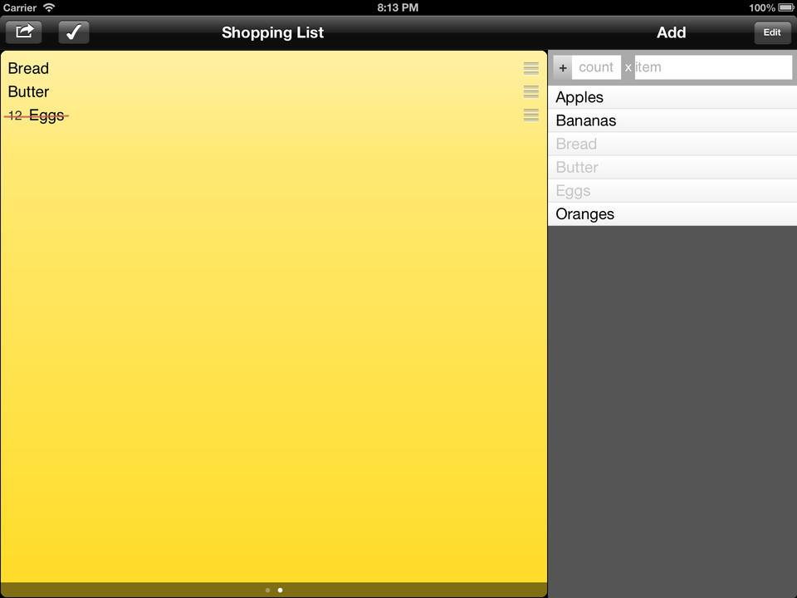Click the battery indicator in status bar
The height and width of the screenshot is (598, 797).
point(786,7)
